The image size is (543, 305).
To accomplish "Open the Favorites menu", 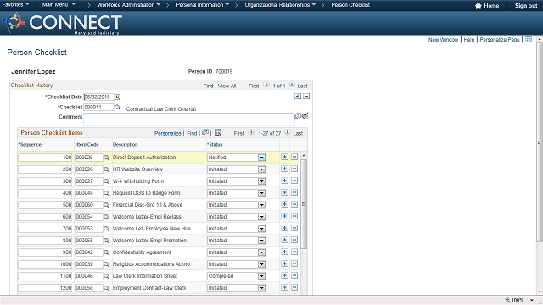I will pyautogui.click(x=15, y=5).
